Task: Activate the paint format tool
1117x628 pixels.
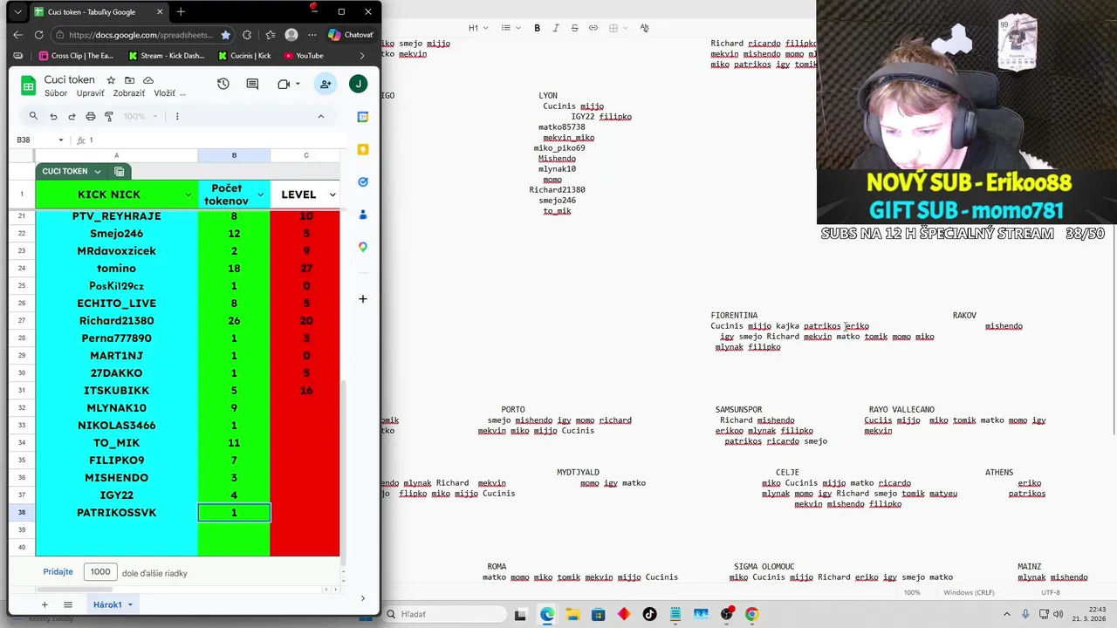Action: 109,116
